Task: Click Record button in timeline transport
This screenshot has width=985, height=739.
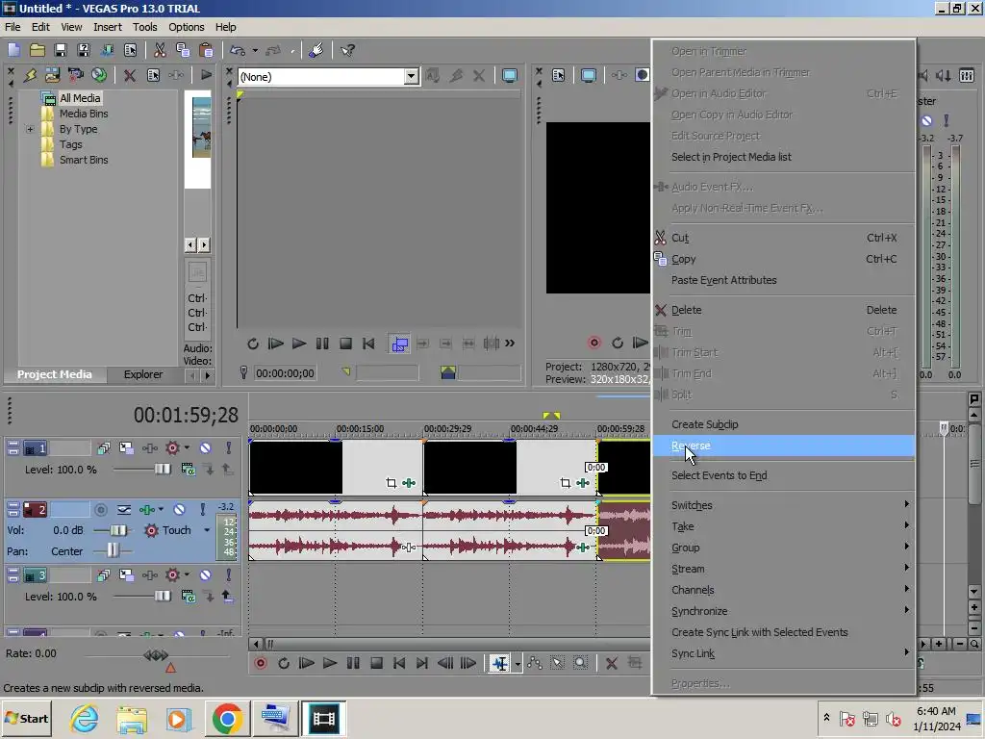Action: point(260,663)
